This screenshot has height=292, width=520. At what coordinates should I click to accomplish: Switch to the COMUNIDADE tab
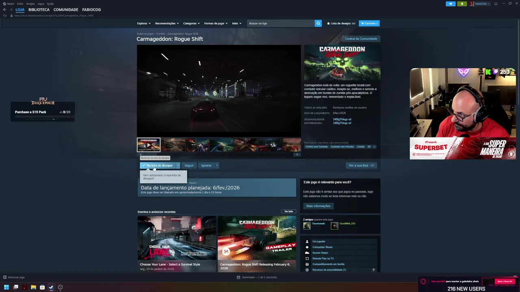66,10
